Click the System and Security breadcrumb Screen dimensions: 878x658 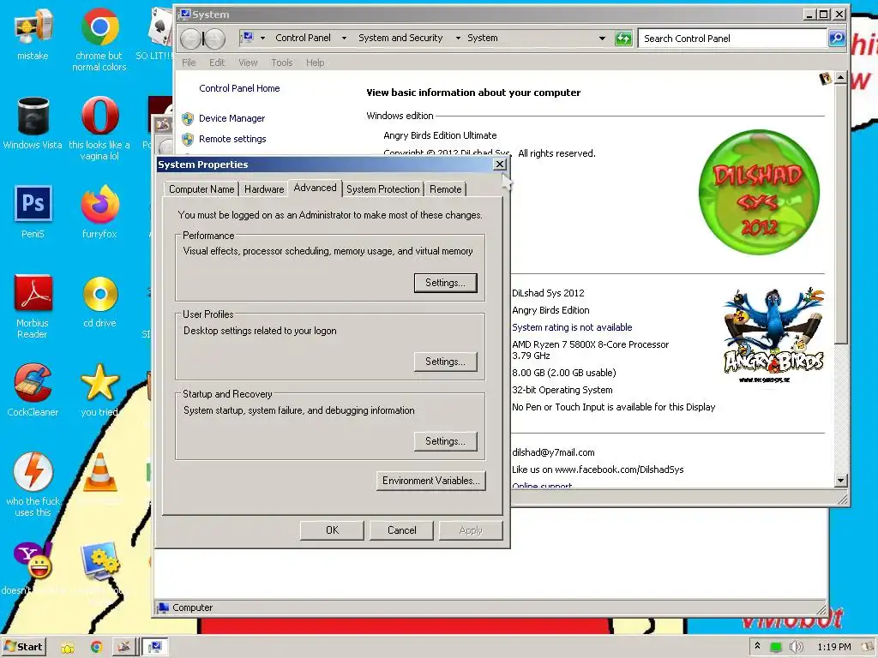(400, 38)
